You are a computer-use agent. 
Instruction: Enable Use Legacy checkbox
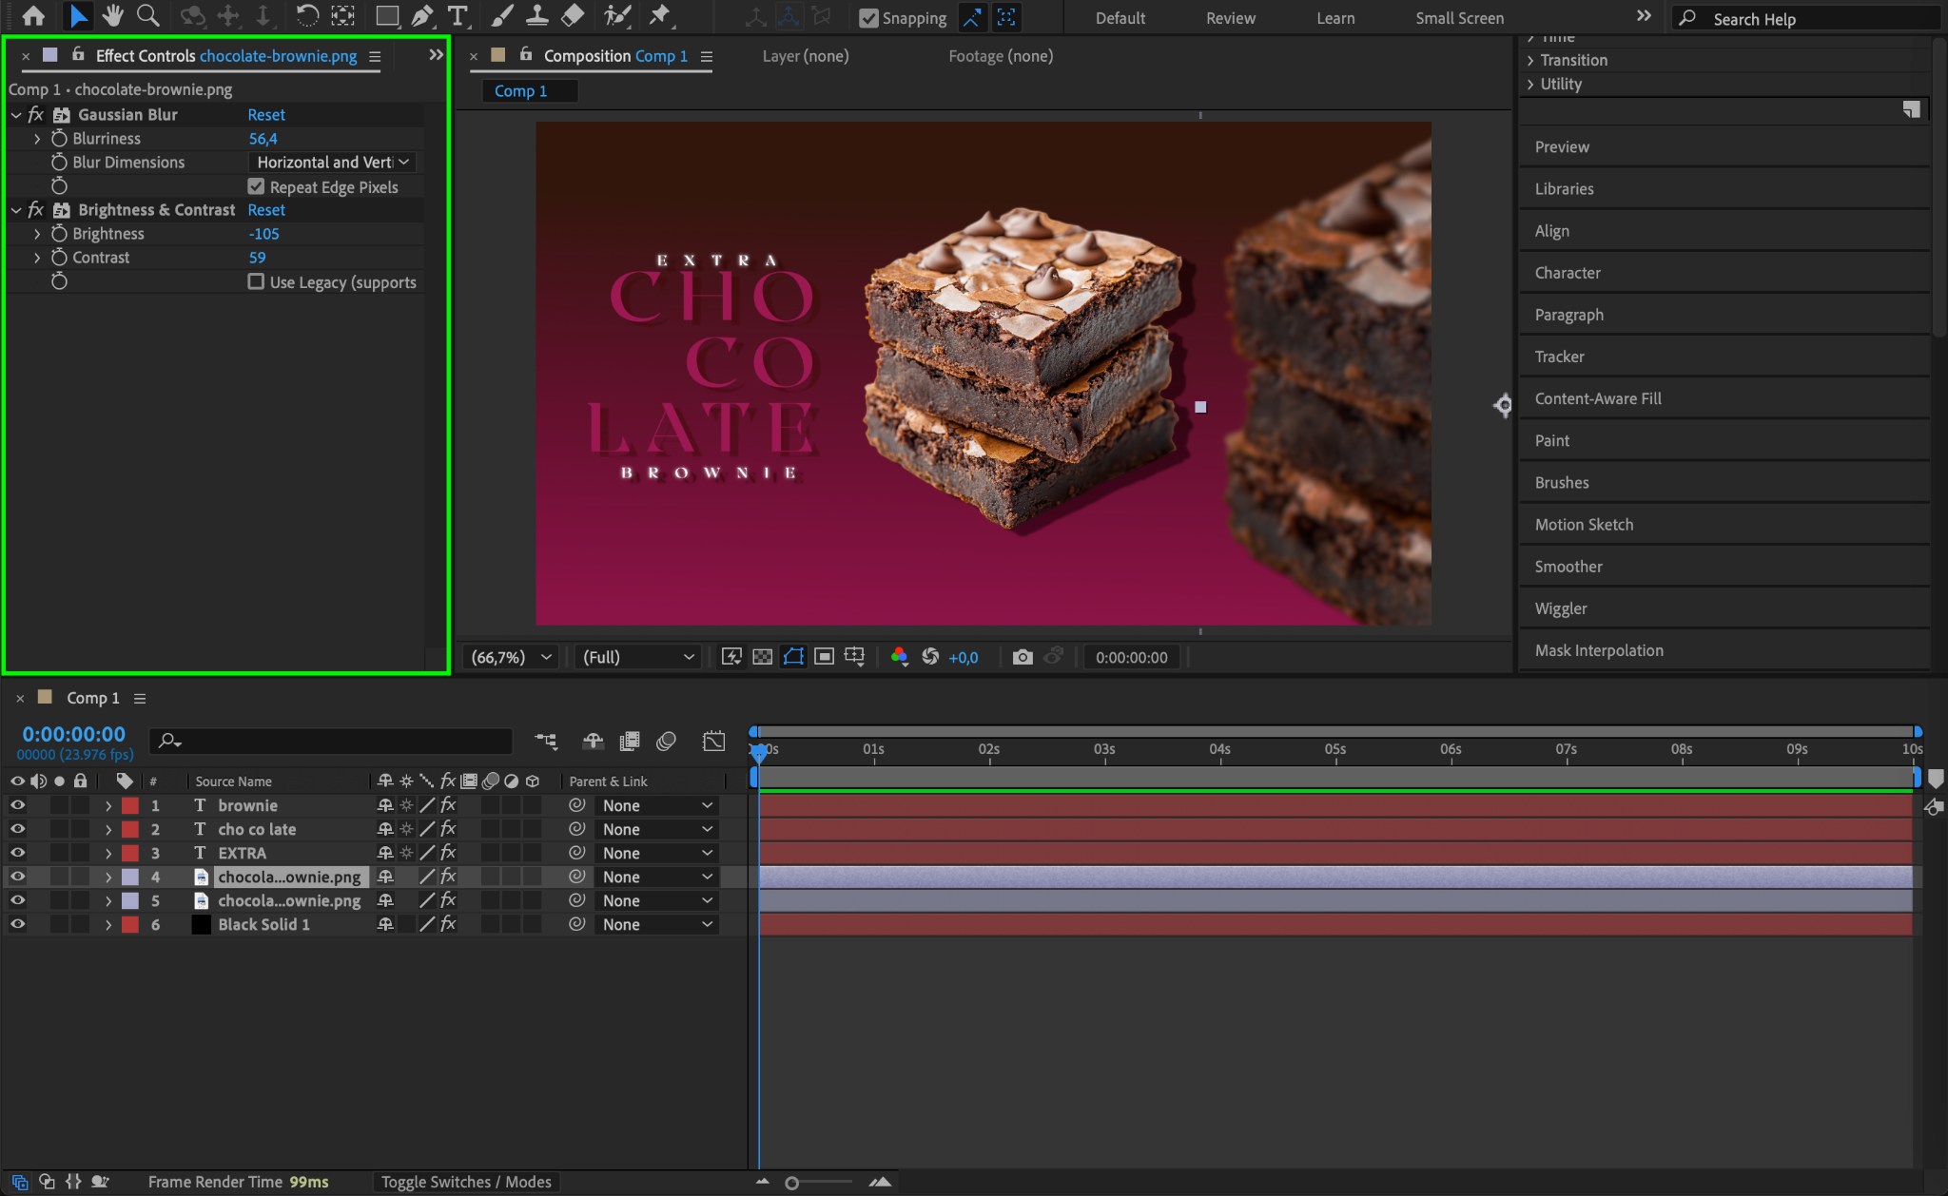click(x=256, y=281)
